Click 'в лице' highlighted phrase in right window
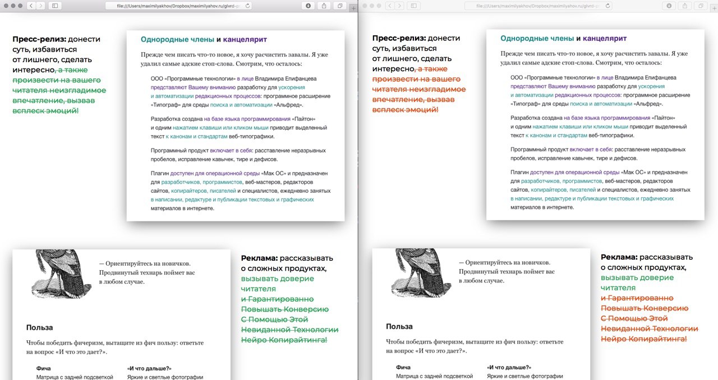Screen dimensions: 718x380 (605, 78)
